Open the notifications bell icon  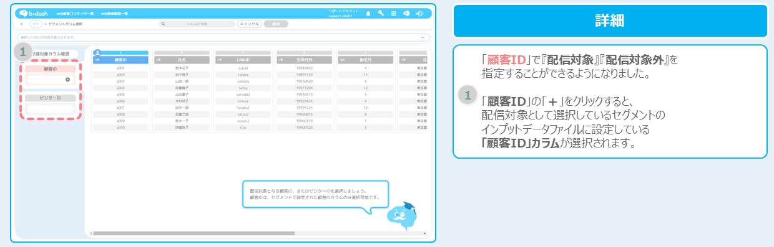pyautogui.click(x=368, y=13)
